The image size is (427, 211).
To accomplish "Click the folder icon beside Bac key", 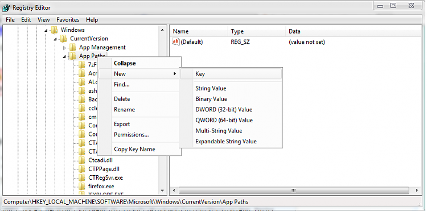I will (81, 100).
